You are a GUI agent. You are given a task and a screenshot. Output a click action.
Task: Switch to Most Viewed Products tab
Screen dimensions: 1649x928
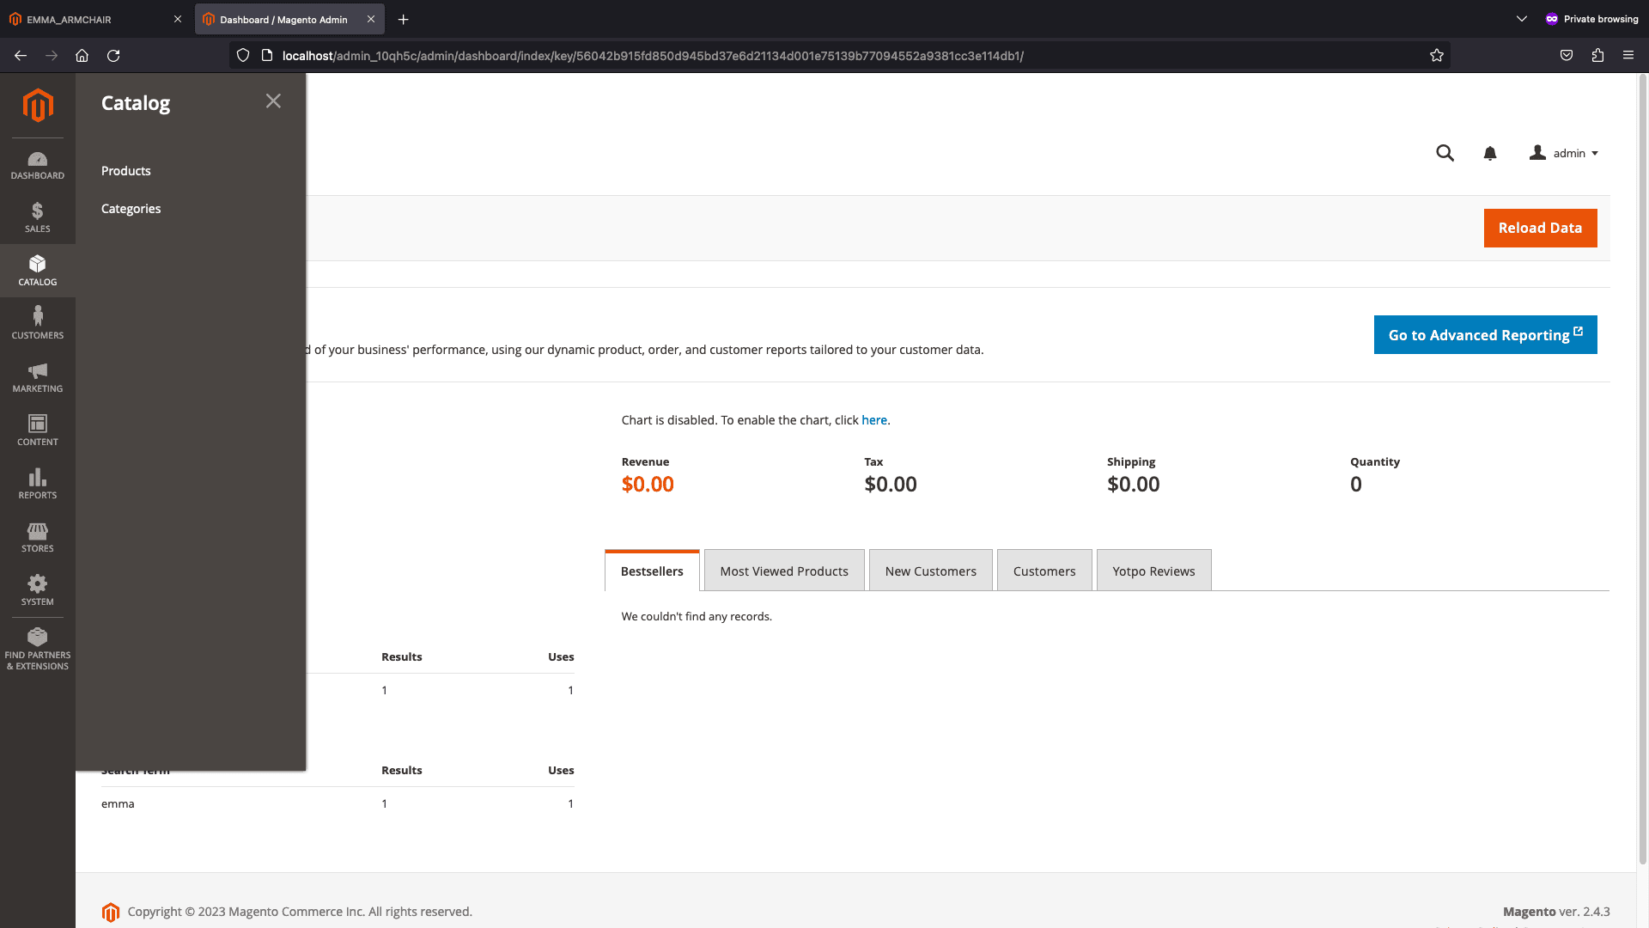(784, 571)
